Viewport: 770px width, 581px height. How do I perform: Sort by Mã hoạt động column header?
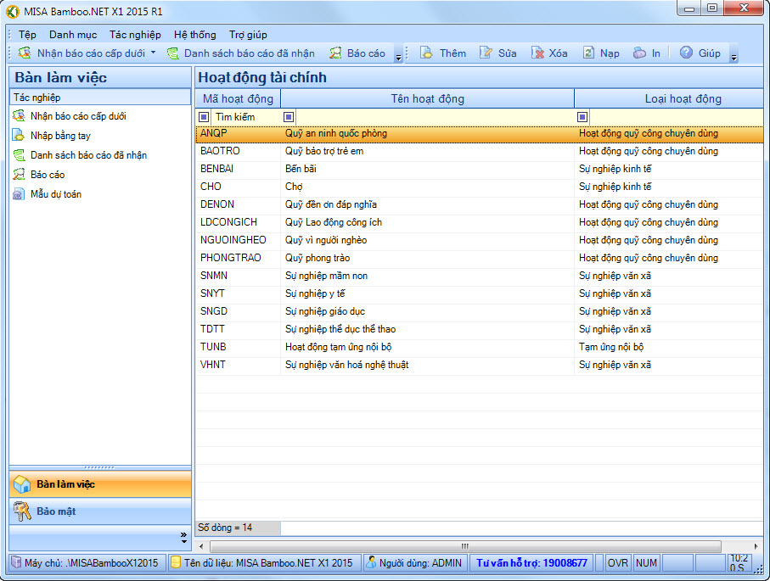(239, 98)
